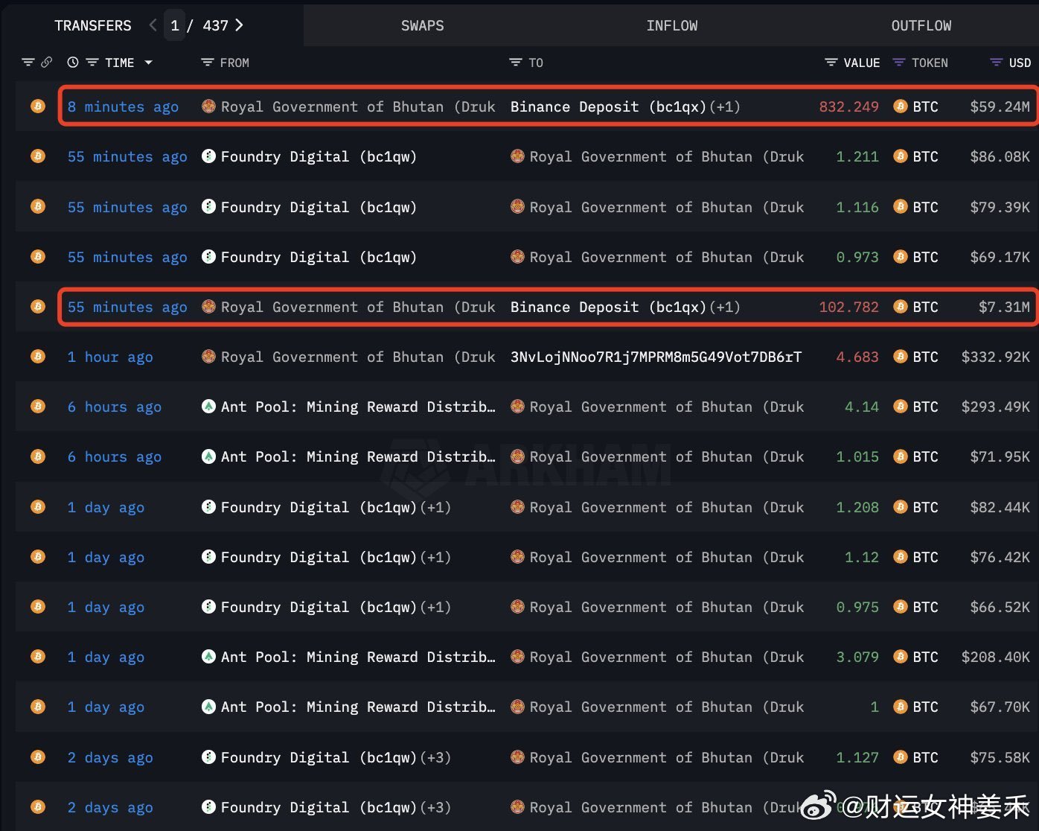Click BTC token icon on $67.70K row
The image size is (1039, 831).
pos(900,707)
